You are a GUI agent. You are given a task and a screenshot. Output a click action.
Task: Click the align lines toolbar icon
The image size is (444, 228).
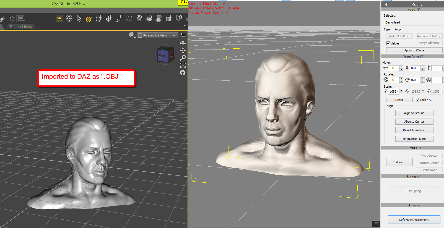click(22, 18)
